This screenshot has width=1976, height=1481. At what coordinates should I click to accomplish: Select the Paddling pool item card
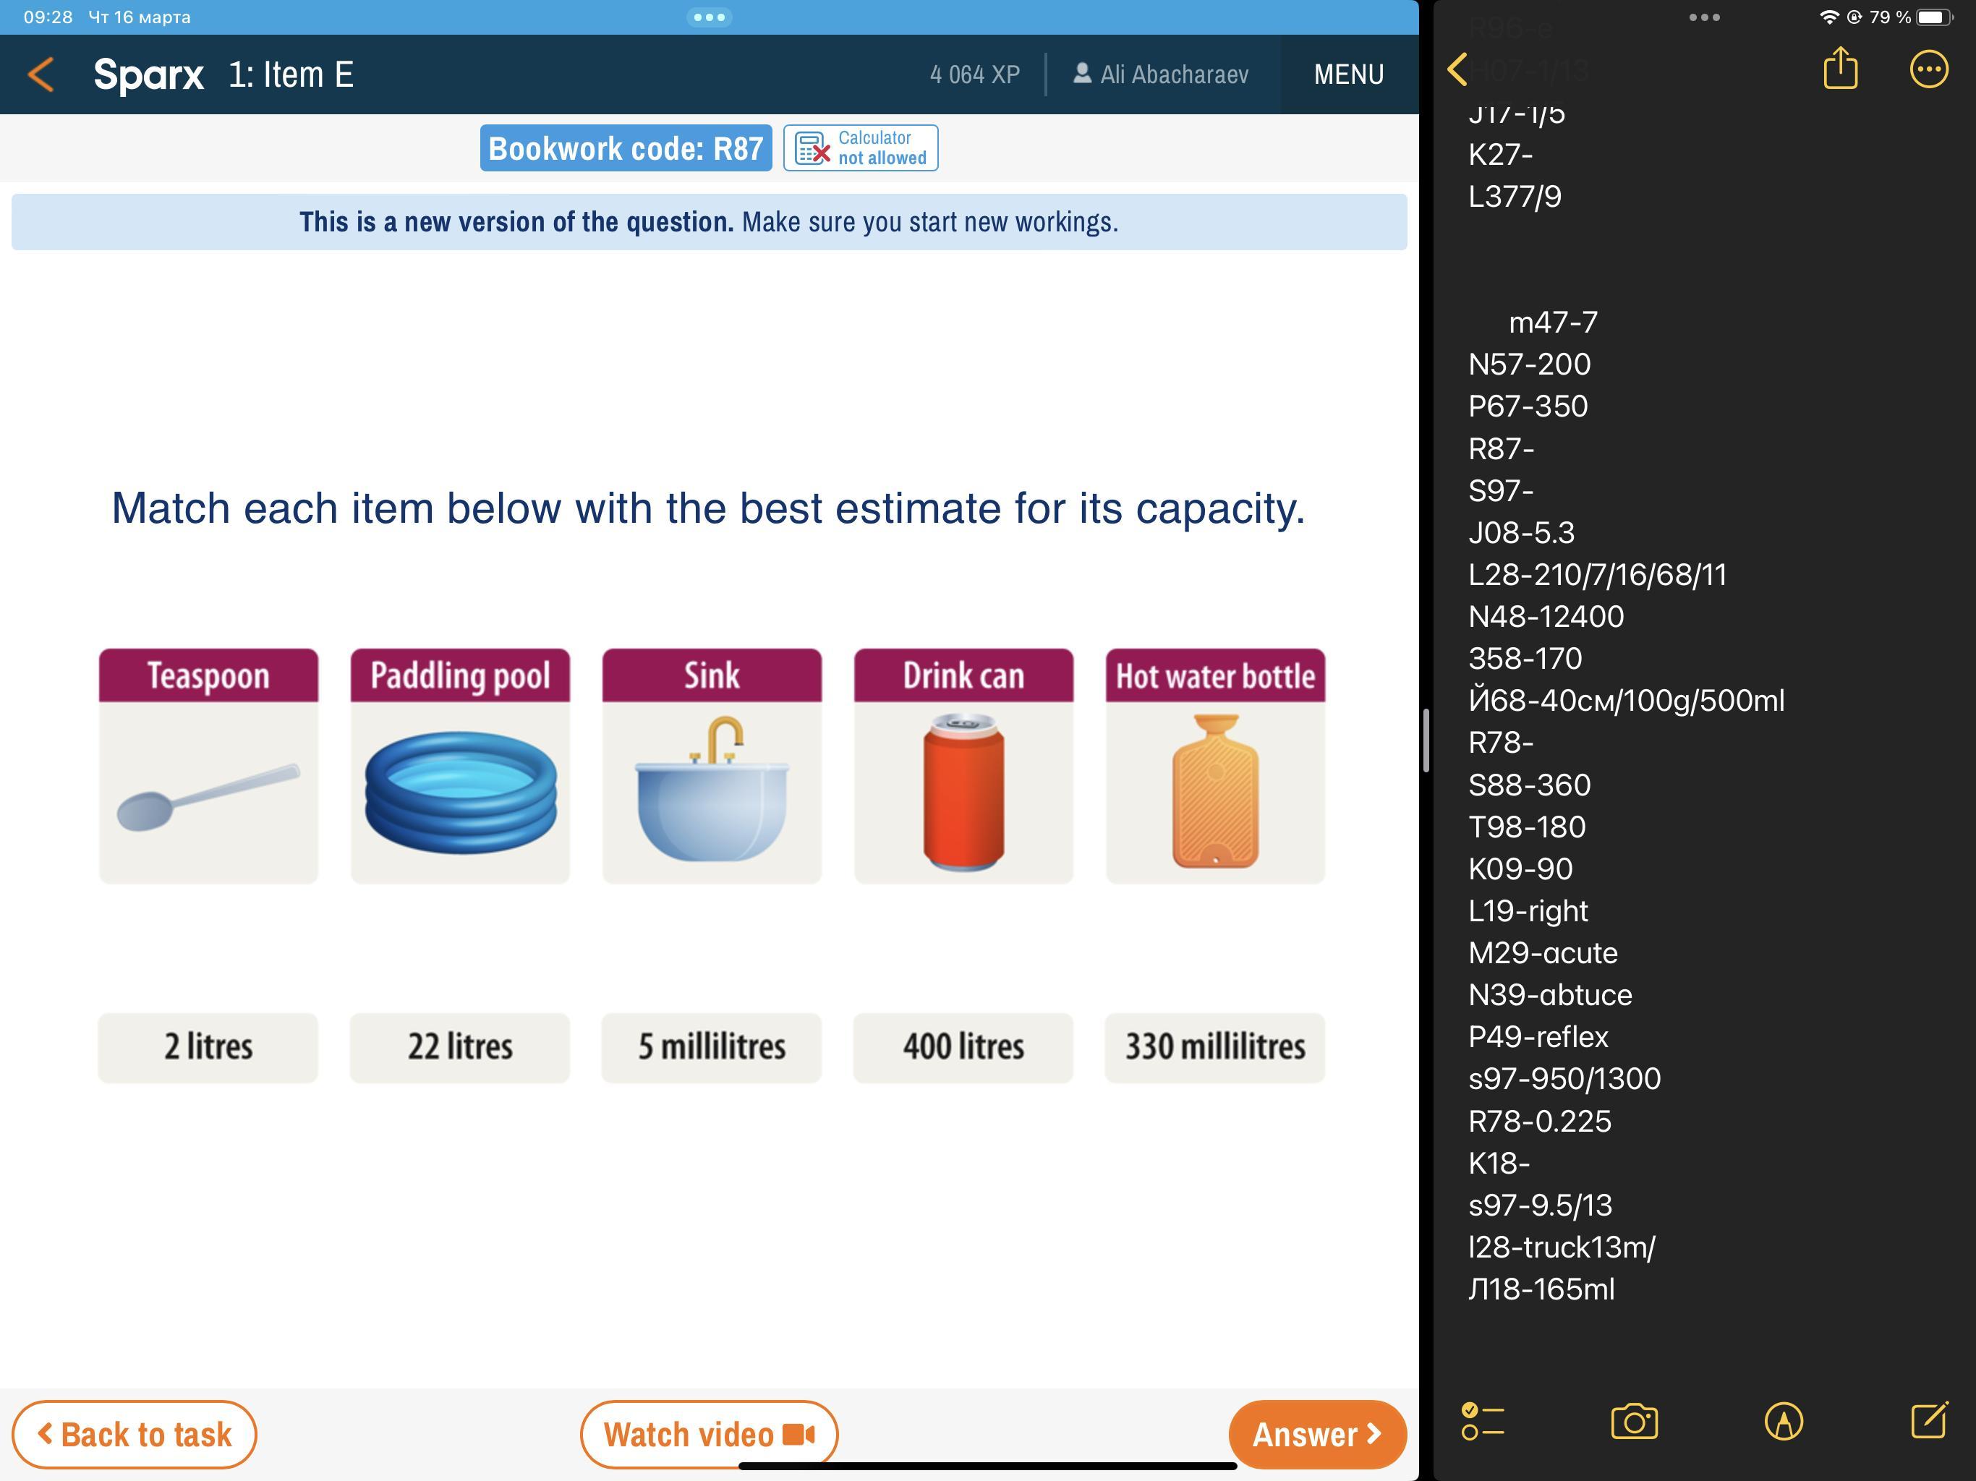point(460,766)
